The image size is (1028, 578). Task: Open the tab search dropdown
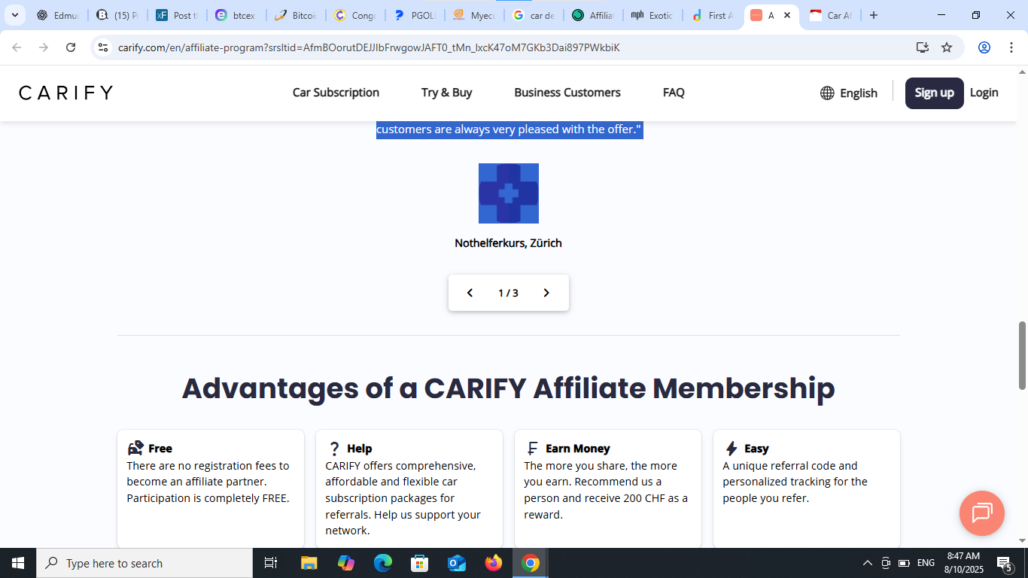(x=14, y=15)
